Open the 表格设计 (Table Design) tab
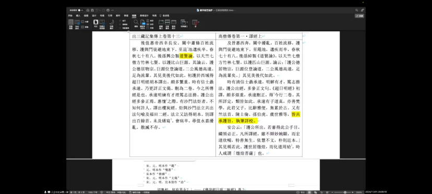 pos(144,16)
